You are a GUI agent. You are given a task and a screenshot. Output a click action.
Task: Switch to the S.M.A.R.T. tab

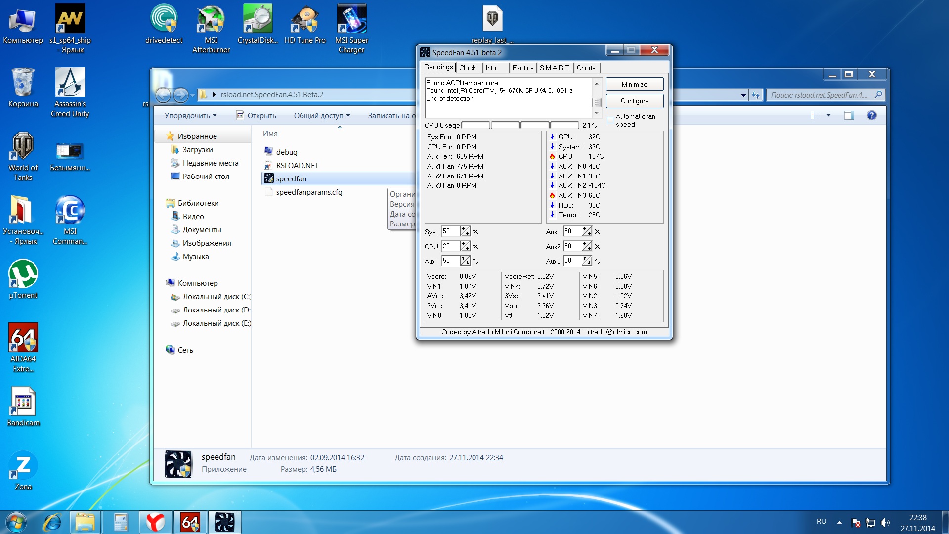pos(555,68)
